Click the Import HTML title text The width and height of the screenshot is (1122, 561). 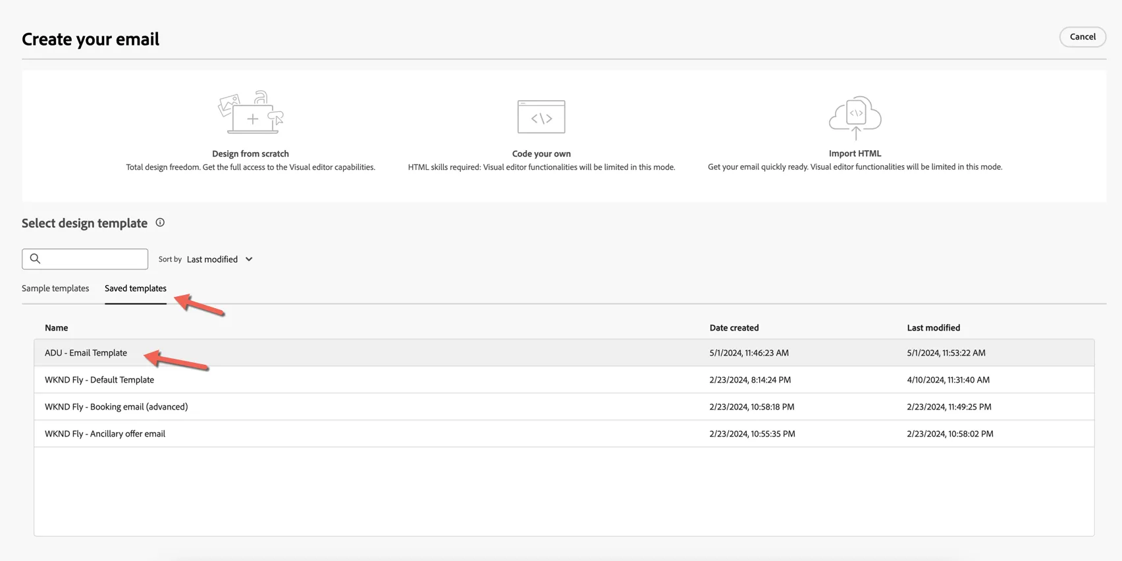click(x=855, y=153)
